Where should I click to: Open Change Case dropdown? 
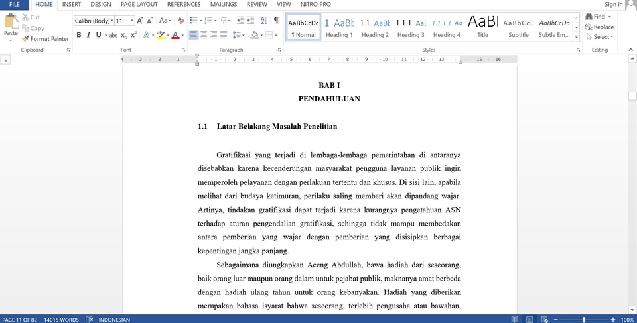pos(165,21)
